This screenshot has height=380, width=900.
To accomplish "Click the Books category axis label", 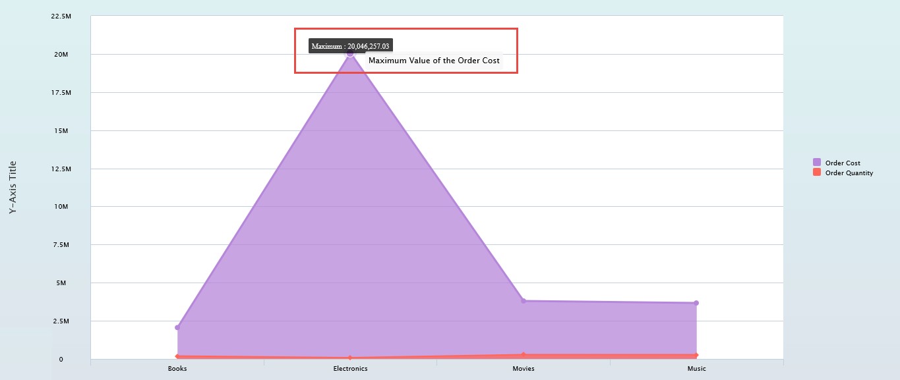I will (177, 369).
